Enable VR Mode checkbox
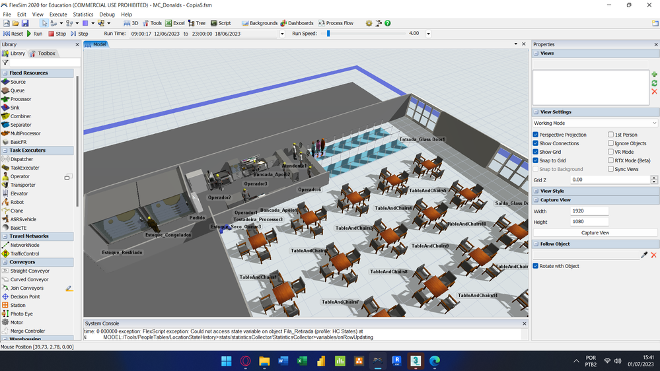This screenshot has height=371, width=660. coord(610,152)
